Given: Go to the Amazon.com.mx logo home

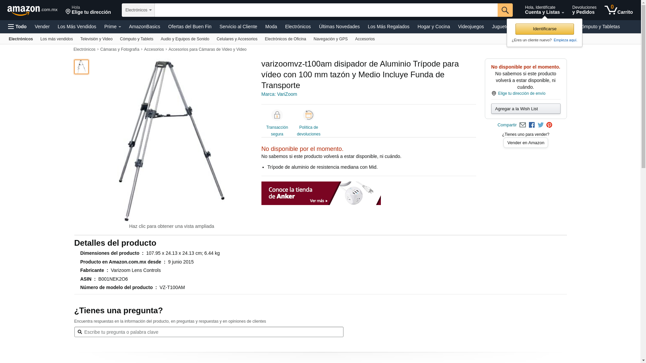Looking at the screenshot, I should (32, 10).
